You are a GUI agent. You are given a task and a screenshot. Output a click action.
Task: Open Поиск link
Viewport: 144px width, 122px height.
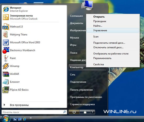point(74,53)
